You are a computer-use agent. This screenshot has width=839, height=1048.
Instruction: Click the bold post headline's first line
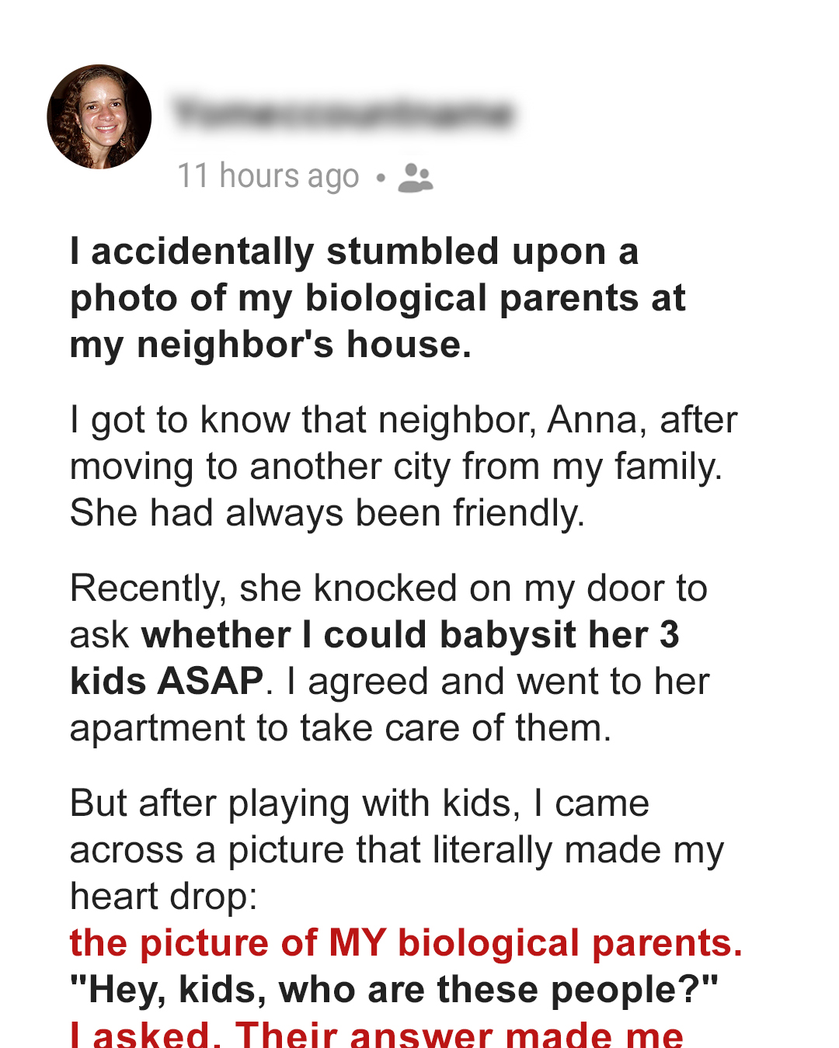(354, 252)
